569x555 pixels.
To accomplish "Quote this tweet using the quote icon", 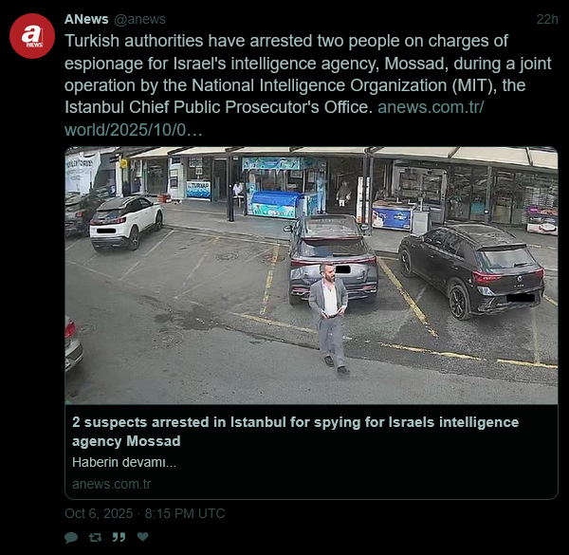I will tap(119, 537).
